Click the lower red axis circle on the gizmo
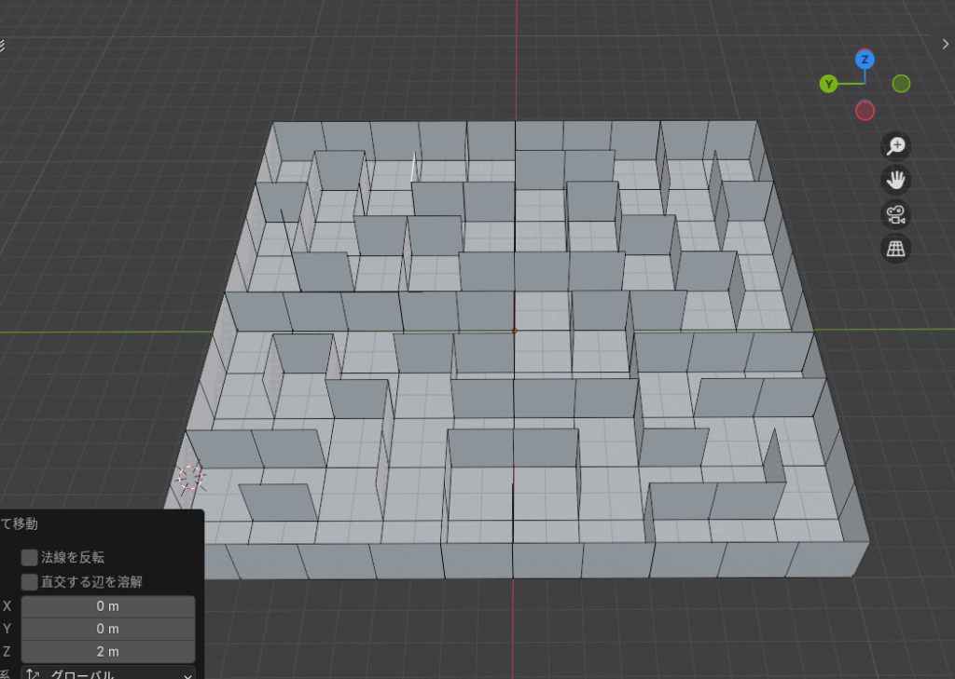This screenshot has height=679, width=955. click(x=865, y=110)
